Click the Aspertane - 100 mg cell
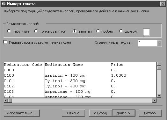This screenshot has width=167, height=120. tap(68, 92)
